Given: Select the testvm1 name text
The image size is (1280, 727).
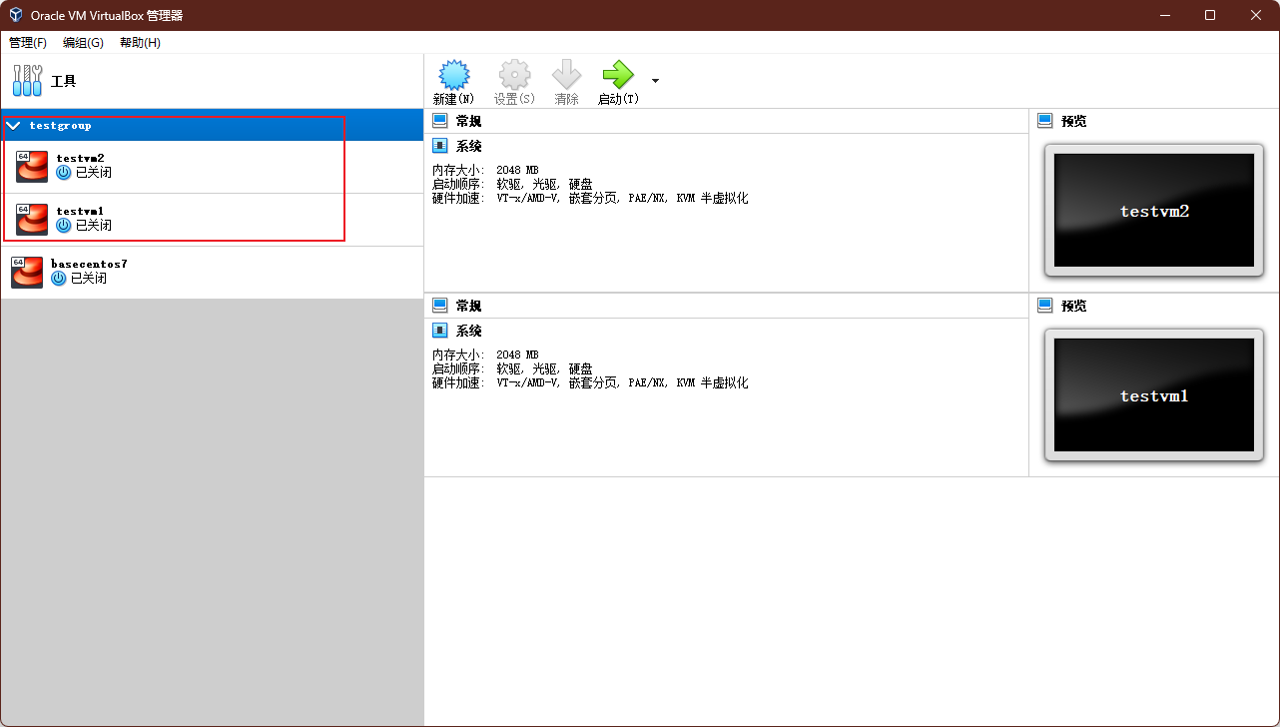Looking at the screenshot, I should coord(80,211).
